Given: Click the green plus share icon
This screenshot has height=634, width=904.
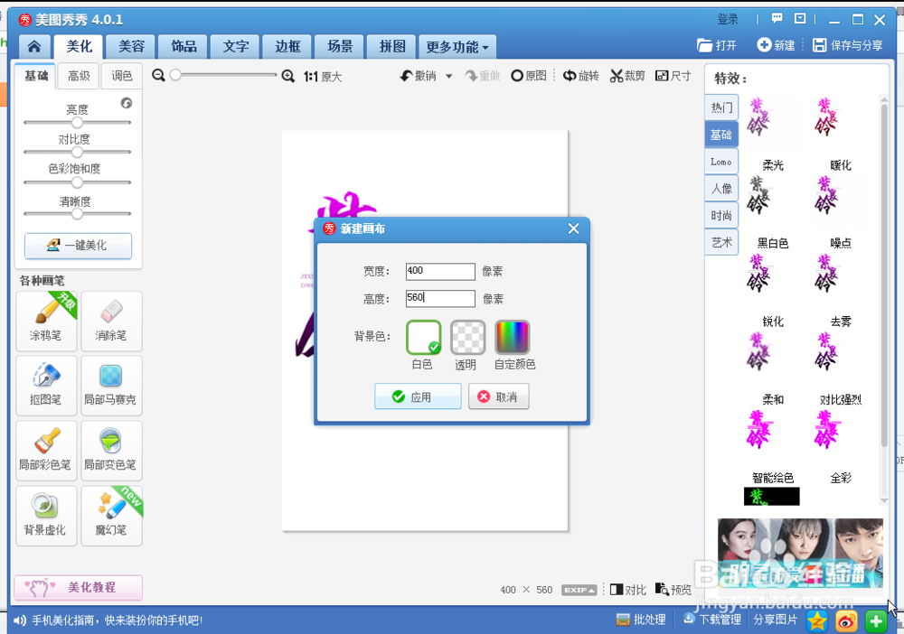Looking at the screenshot, I should 876,621.
